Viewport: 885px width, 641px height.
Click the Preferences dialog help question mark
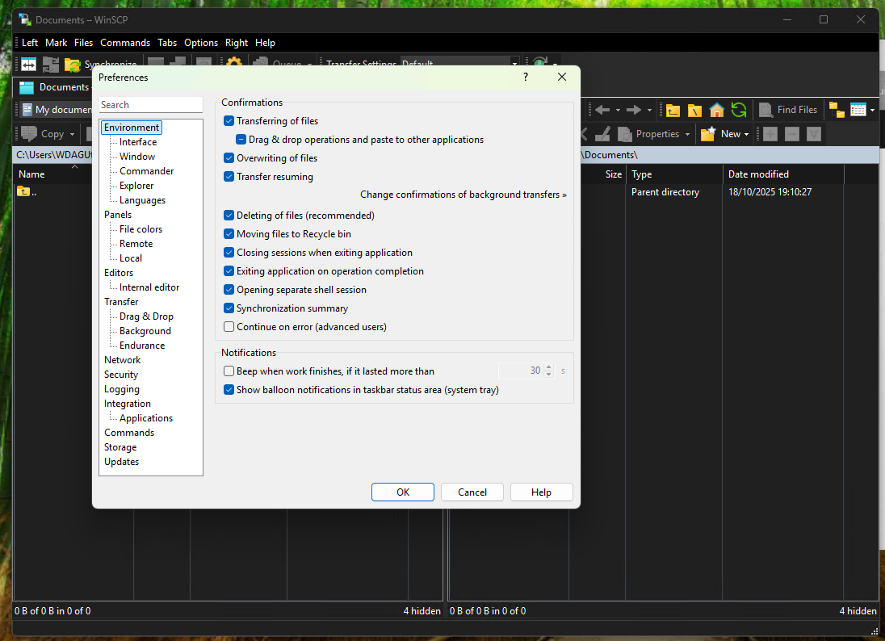[x=526, y=77]
